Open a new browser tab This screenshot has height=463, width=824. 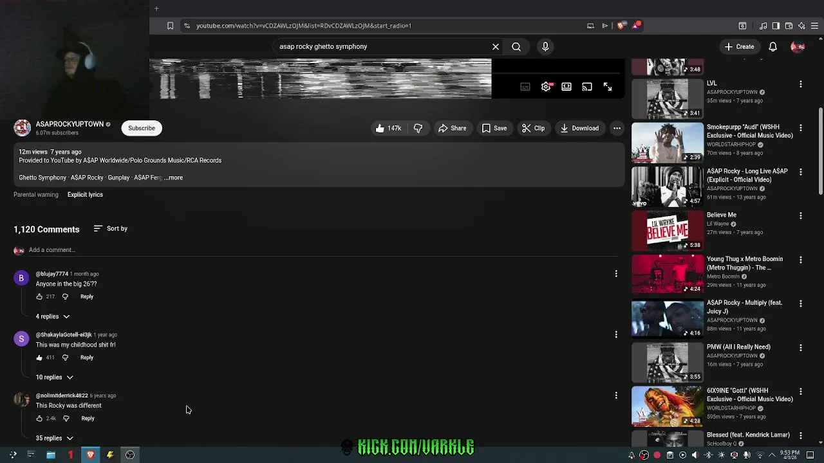pyautogui.click(x=156, y=8)
